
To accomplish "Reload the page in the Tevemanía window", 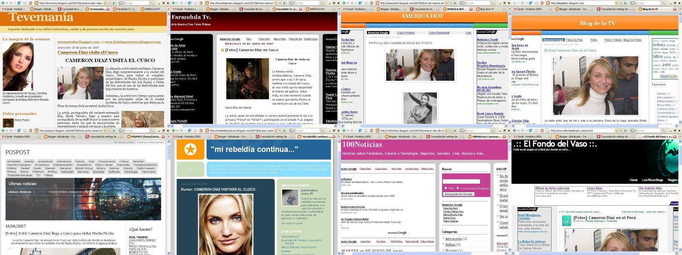I will click(x=19, y=3).
